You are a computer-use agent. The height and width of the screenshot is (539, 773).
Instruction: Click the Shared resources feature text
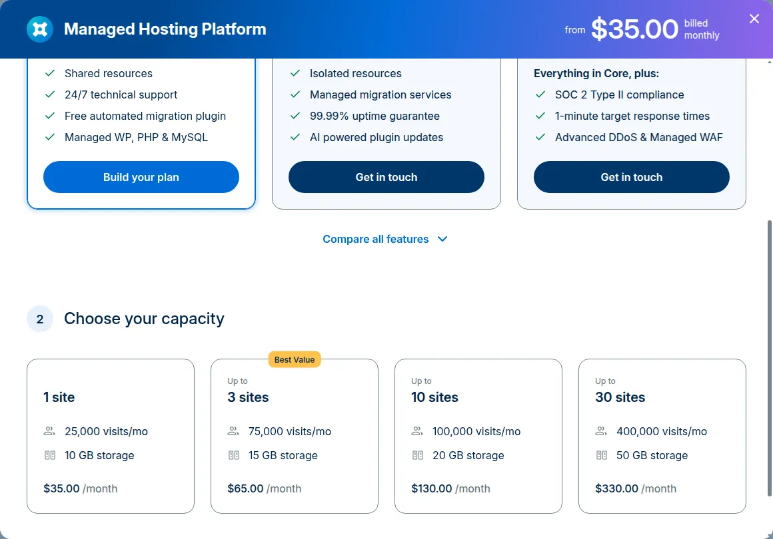tap(109, 73)
